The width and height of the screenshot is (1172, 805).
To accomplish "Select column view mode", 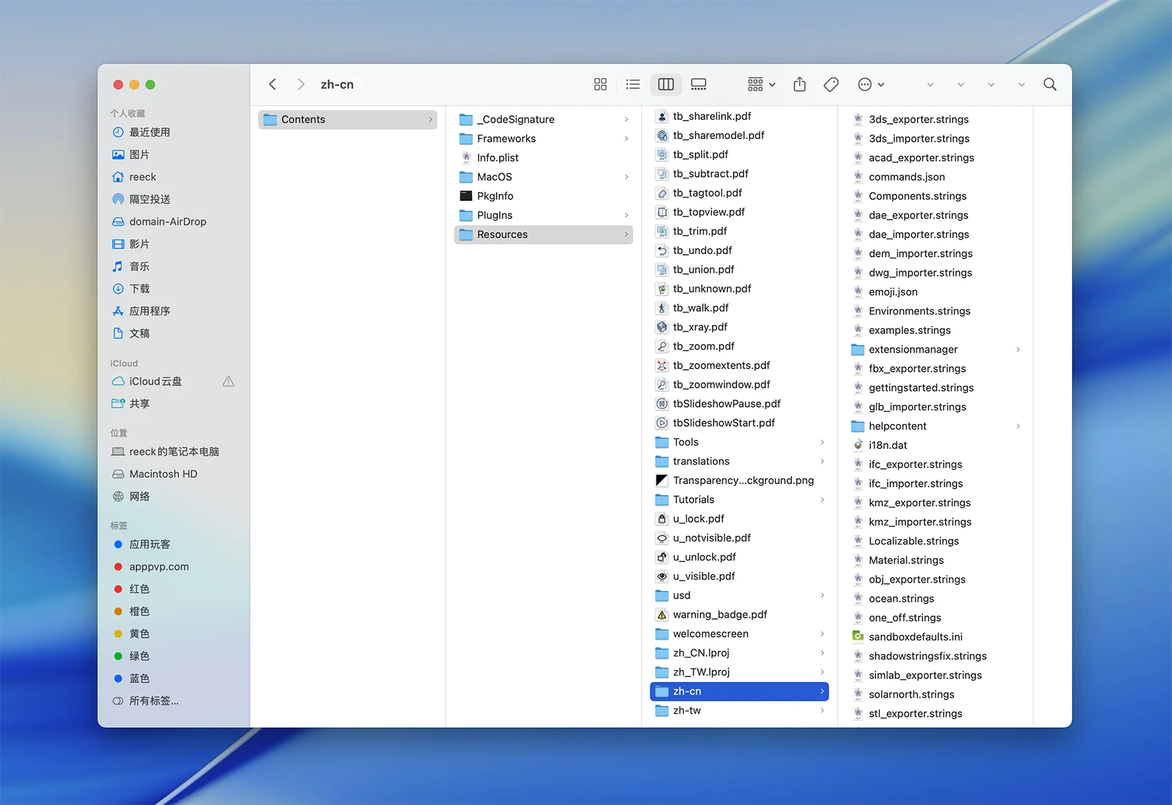I will [665, 84].
